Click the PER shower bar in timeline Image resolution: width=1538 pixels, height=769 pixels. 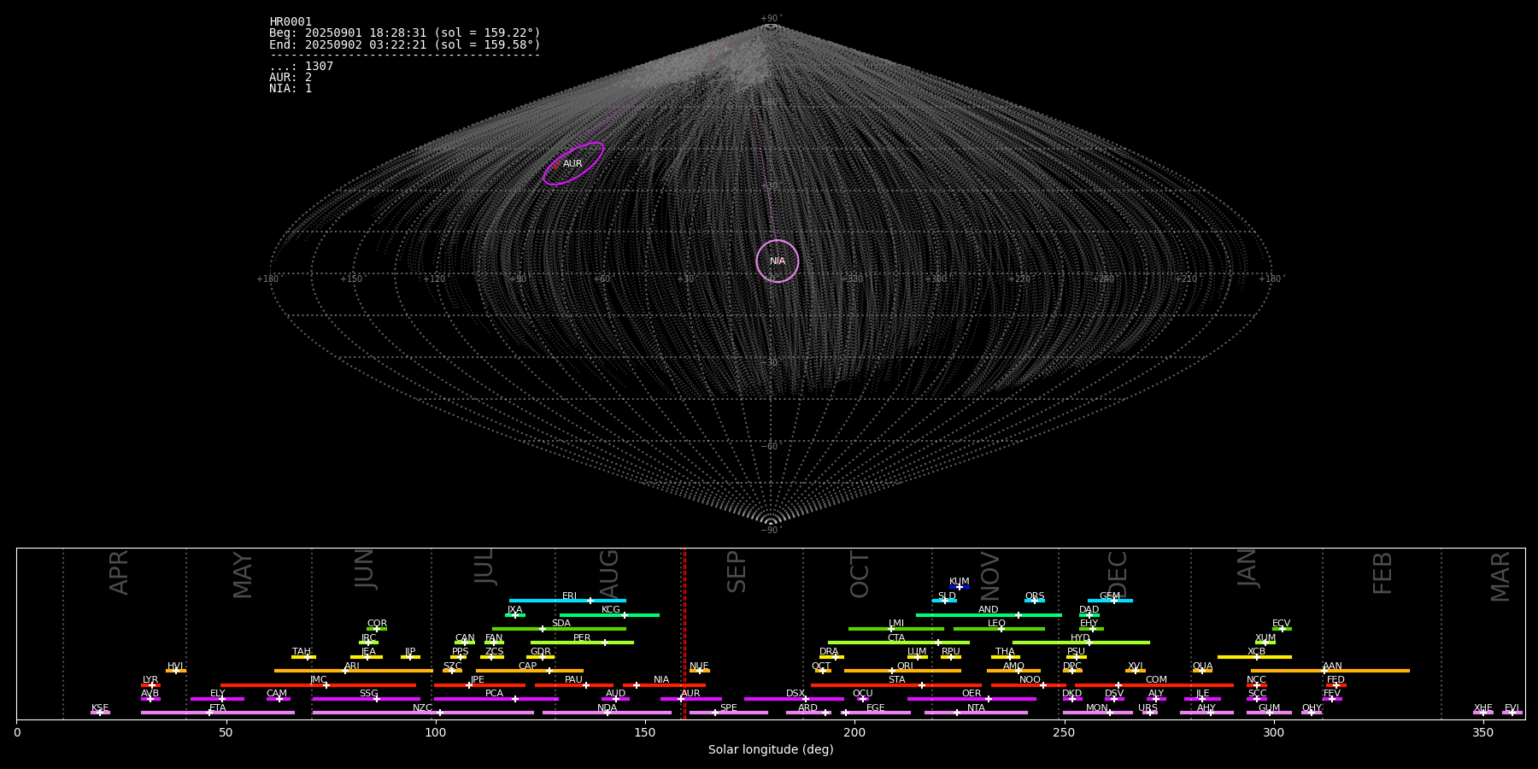[x=582, y=643]
